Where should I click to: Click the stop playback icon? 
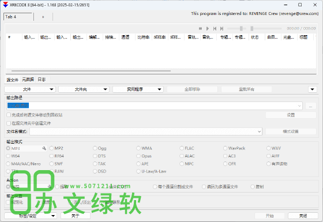click(x=200, y=29)
